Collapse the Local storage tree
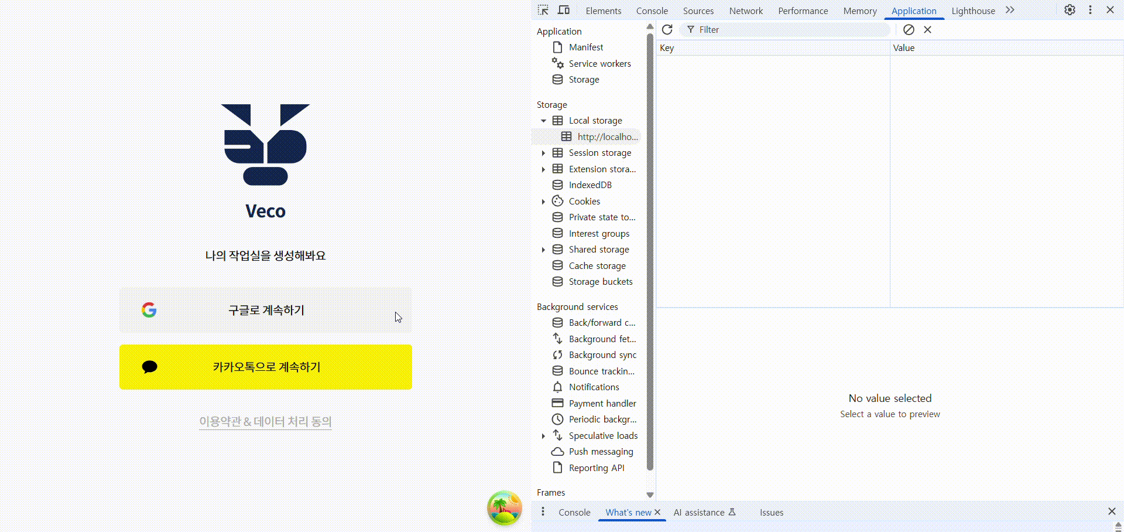 click(543, 121)
